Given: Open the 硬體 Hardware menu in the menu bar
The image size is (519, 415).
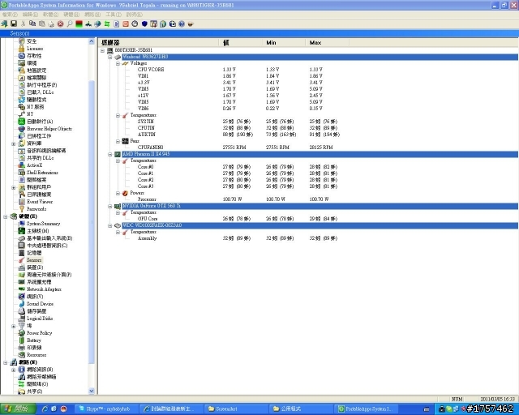Looking at the screenshot, I should pyautogui.click(x=71, y=15).
